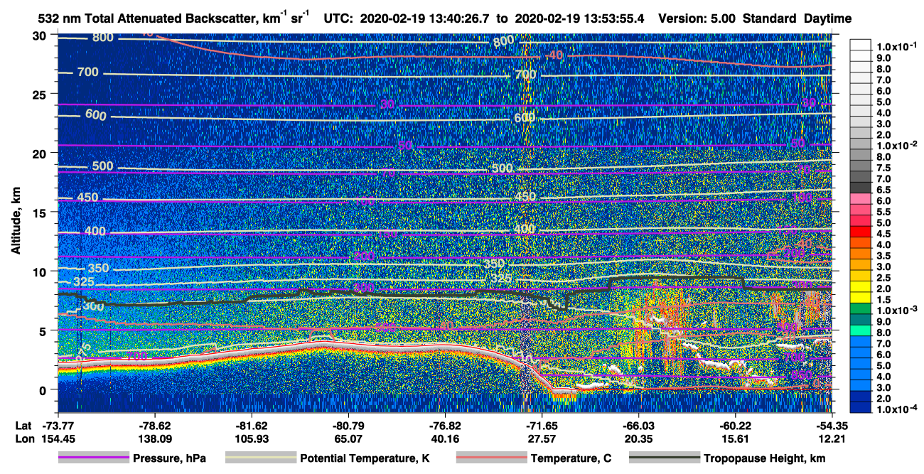Click the latitude value -78.62
924x474 pixels.
click(x=155, y=425)
